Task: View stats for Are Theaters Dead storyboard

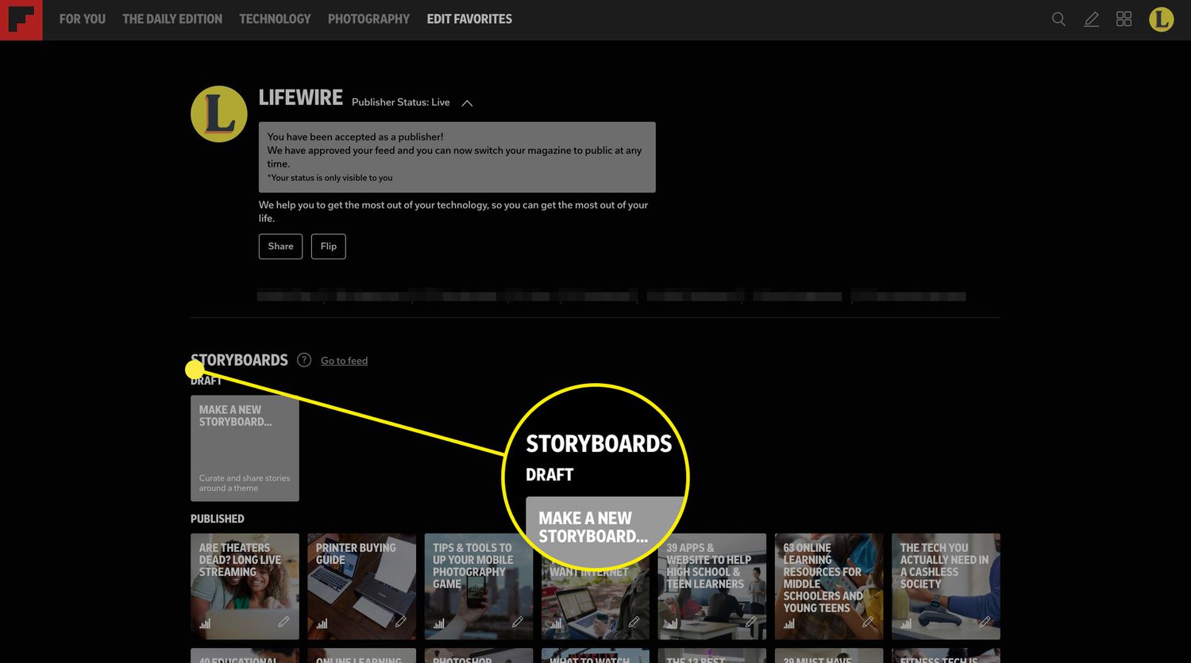Action: pos(205,623)
